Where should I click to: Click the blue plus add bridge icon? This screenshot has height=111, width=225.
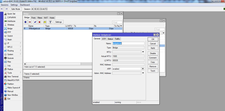25,22
